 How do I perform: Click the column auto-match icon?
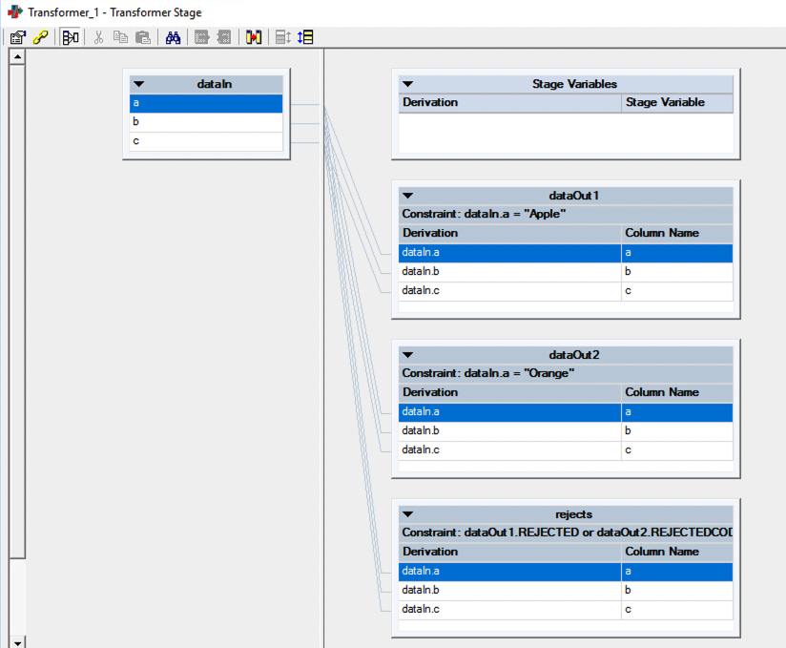click(x=253, y=37)
